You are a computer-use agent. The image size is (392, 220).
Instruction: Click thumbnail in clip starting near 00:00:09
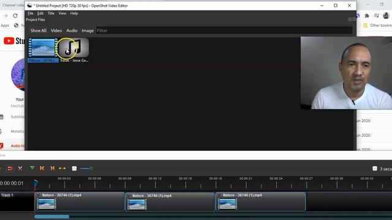(137, 205)
